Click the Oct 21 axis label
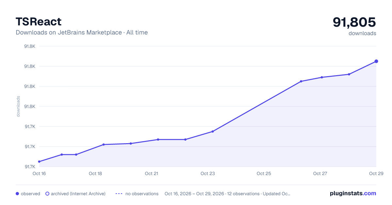Screen dimensions: 392x205 tap(152, 173)
